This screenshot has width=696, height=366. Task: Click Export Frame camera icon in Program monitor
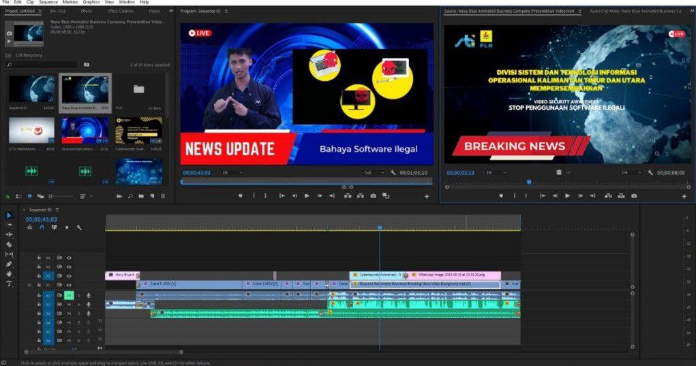373,196
